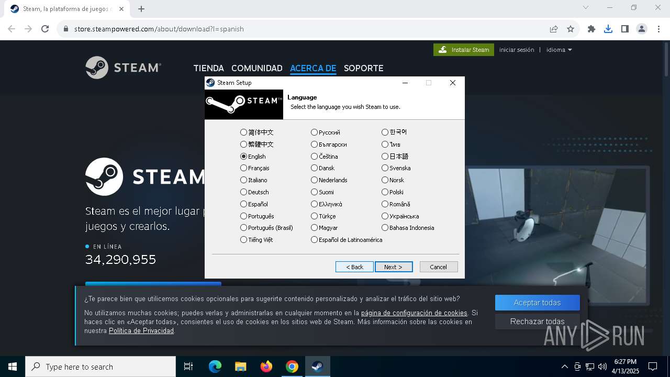Open a new Chrome tab

141,9
